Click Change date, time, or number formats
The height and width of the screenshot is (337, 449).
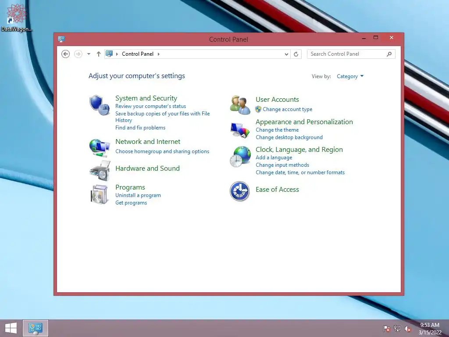(300, 172)
